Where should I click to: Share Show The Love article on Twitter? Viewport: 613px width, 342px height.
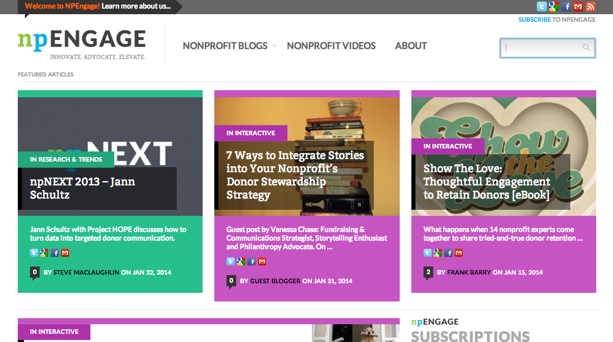coord(428,253)
